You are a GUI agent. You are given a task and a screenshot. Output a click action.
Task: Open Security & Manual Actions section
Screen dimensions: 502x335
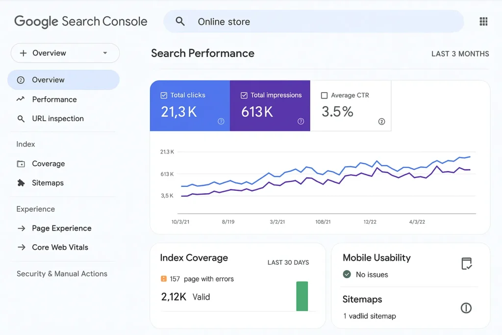coord(62,274)
